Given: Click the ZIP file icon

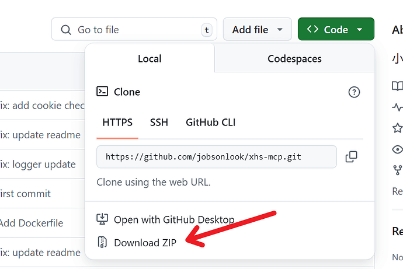Looking at the screenshot, I should tap(102, 242).
